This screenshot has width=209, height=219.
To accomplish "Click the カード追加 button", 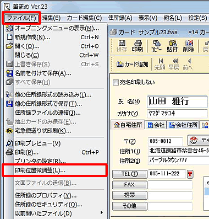I will (x=133, y=64).
